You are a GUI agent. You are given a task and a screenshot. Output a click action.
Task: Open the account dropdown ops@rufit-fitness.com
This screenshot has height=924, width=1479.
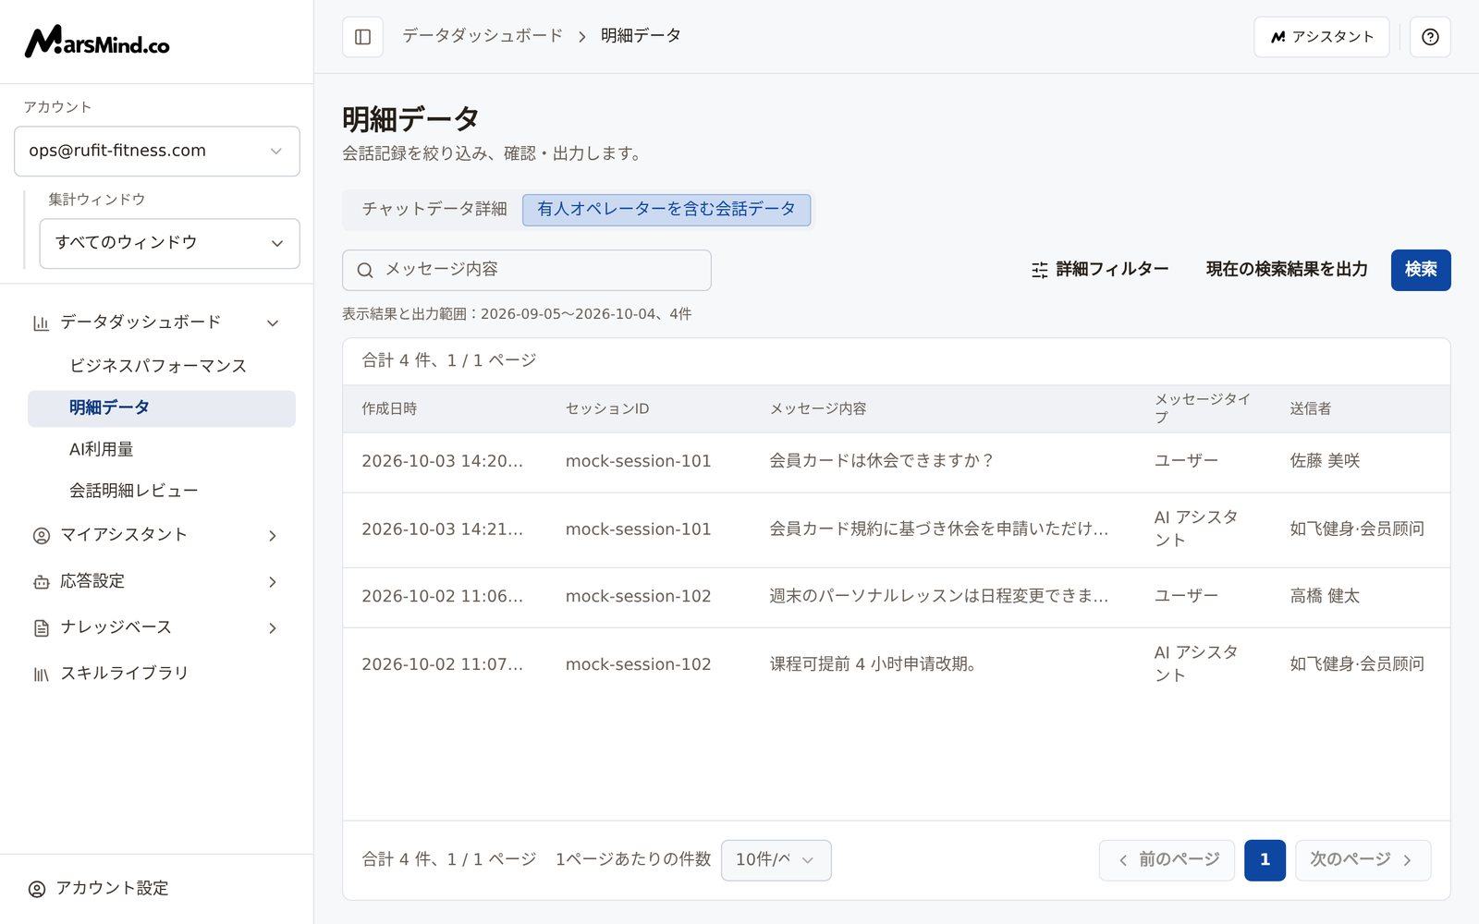click(x=157, y=152)
